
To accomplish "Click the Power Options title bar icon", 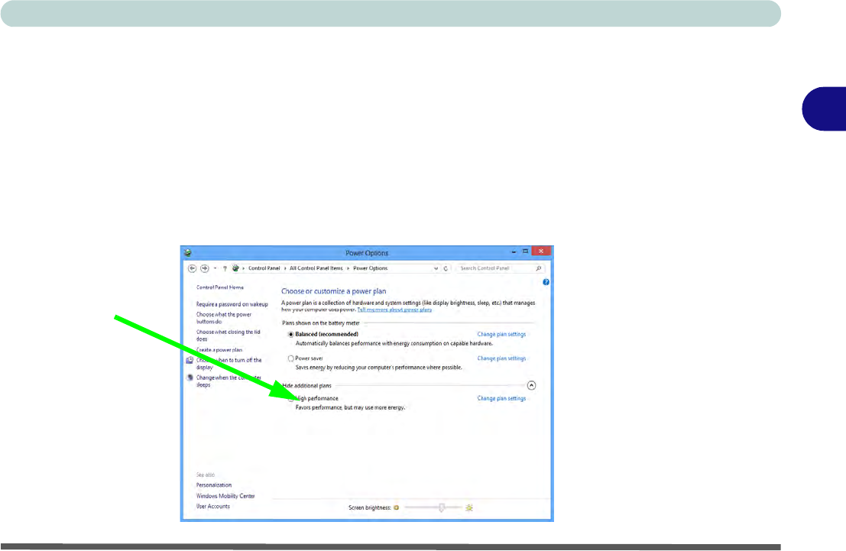I will [188, 252].
